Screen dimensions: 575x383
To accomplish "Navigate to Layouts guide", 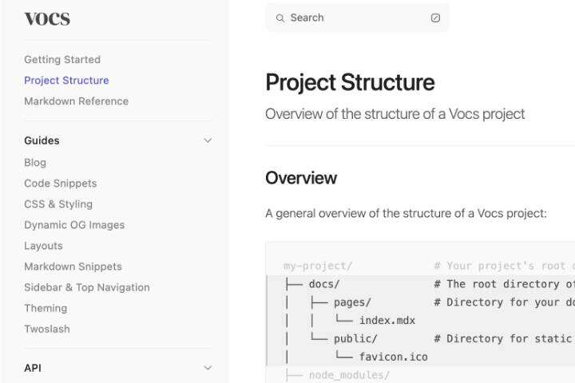I will 43,246.
